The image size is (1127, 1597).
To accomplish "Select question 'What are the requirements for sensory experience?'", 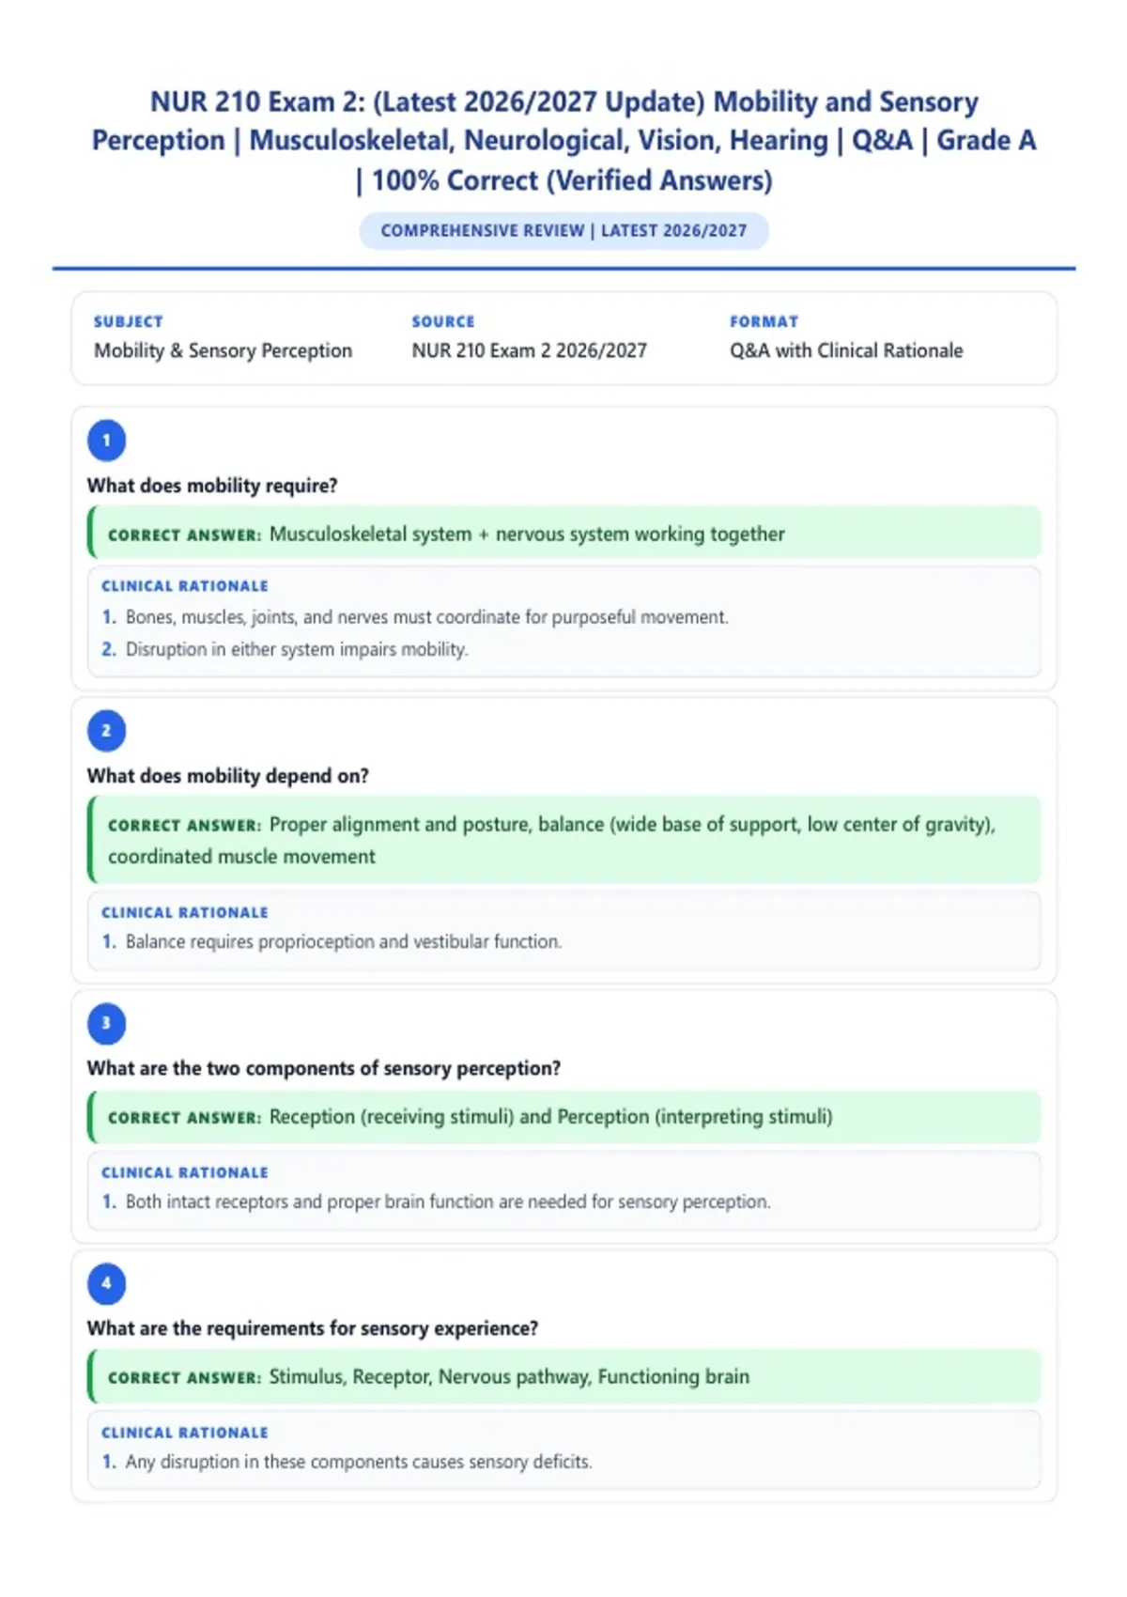I will click(313, 1328).
